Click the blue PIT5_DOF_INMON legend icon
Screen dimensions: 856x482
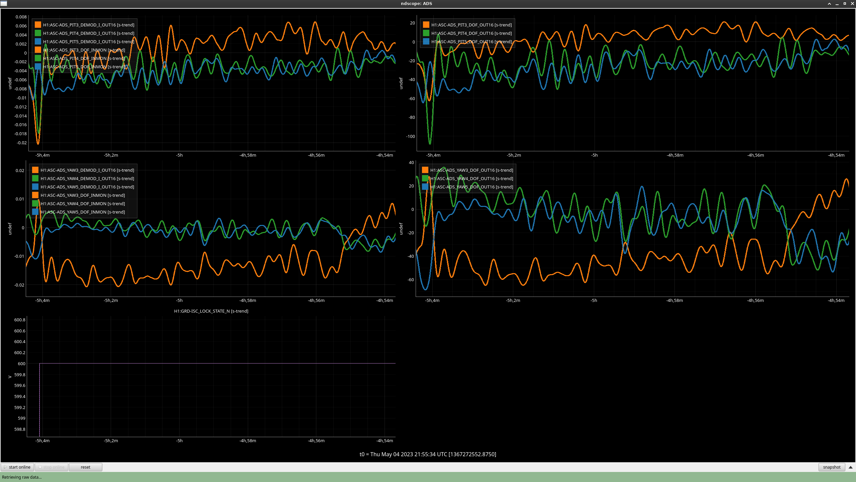(38, 67)
